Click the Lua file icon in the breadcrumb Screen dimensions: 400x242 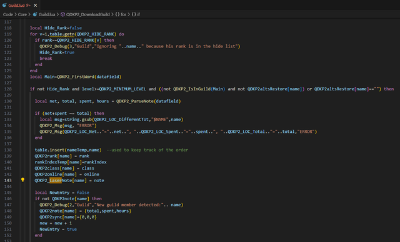point(35,14)
